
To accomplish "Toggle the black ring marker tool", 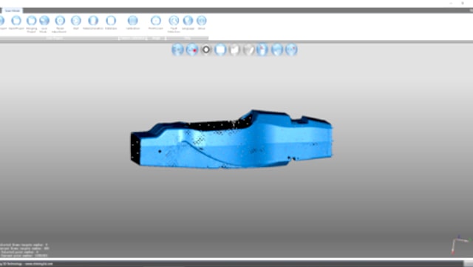I will [x=206, y=50].
